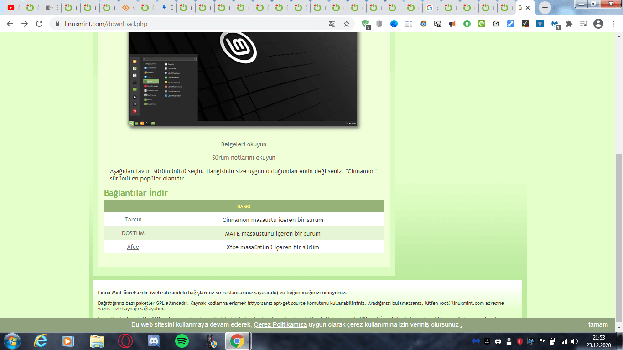623x350 pixels.
Task: Open a new tab with the plus button
Action: click(545, 8)
